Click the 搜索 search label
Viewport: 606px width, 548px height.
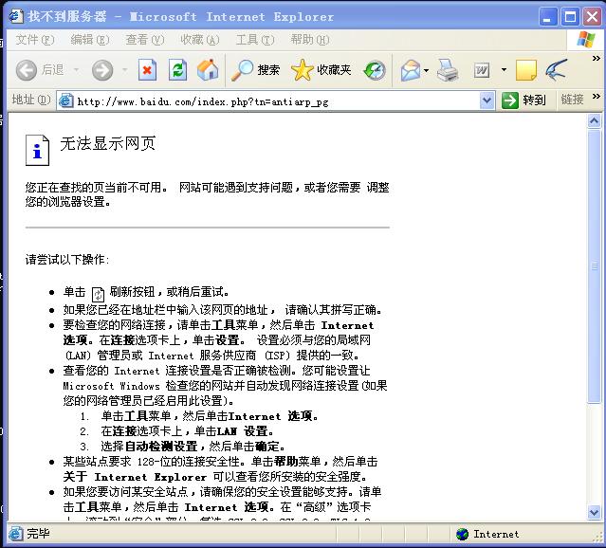pos(268,70)
